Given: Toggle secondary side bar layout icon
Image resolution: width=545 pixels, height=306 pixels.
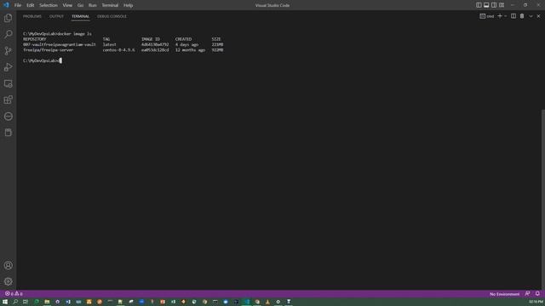Looking at the screenshot, I should (494, 5).
